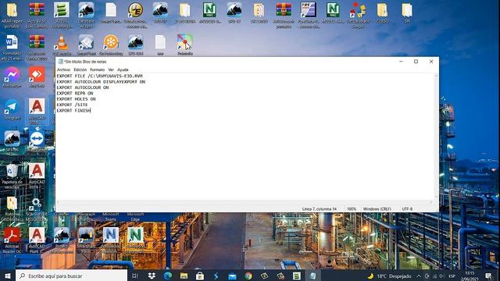Open the weather widget showing 18°C Despejado

(x=389, y=276)
